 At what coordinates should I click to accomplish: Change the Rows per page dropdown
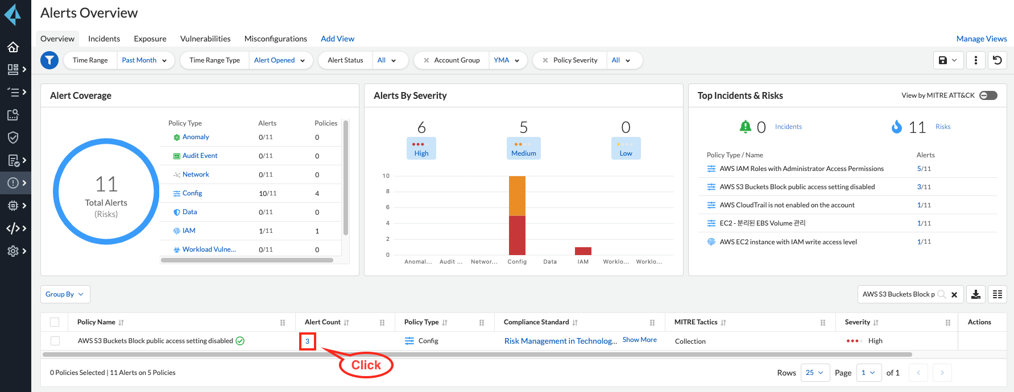815,373
